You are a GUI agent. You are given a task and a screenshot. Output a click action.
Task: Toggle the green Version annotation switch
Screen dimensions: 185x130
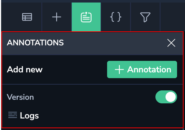[166, 97]
